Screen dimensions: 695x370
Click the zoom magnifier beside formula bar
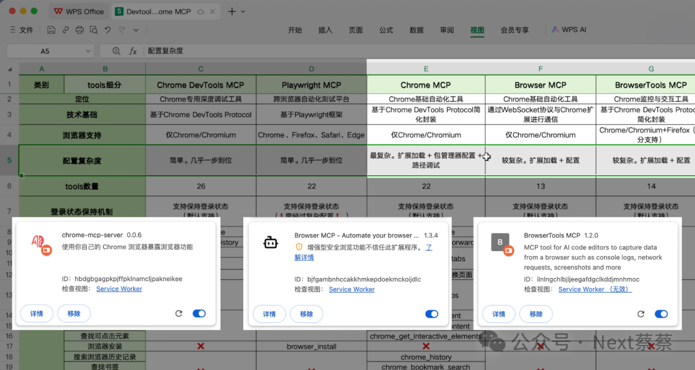point(116,51)
